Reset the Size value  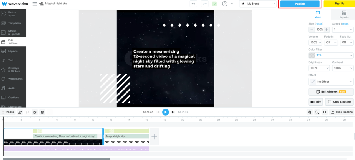pyautogui.click(x=319, y=24)
